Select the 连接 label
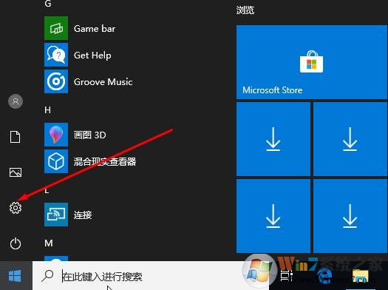Image resolution: width=388 pixels, height=290 pixels. [x=83, y=215]
